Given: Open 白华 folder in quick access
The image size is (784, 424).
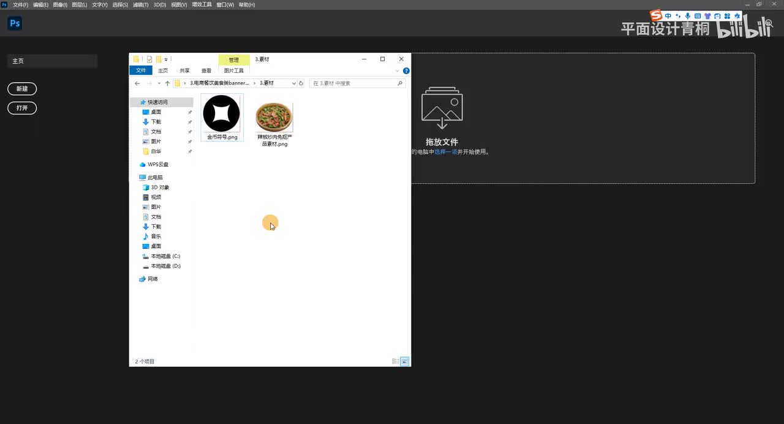Looking at the screenshot, I should click(156, 151).
